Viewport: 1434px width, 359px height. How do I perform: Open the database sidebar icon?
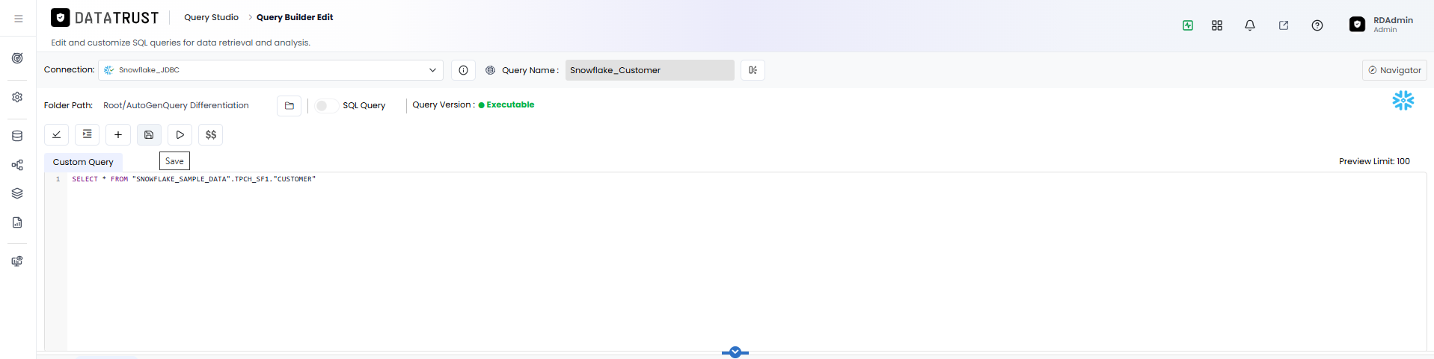click(17, 136)
